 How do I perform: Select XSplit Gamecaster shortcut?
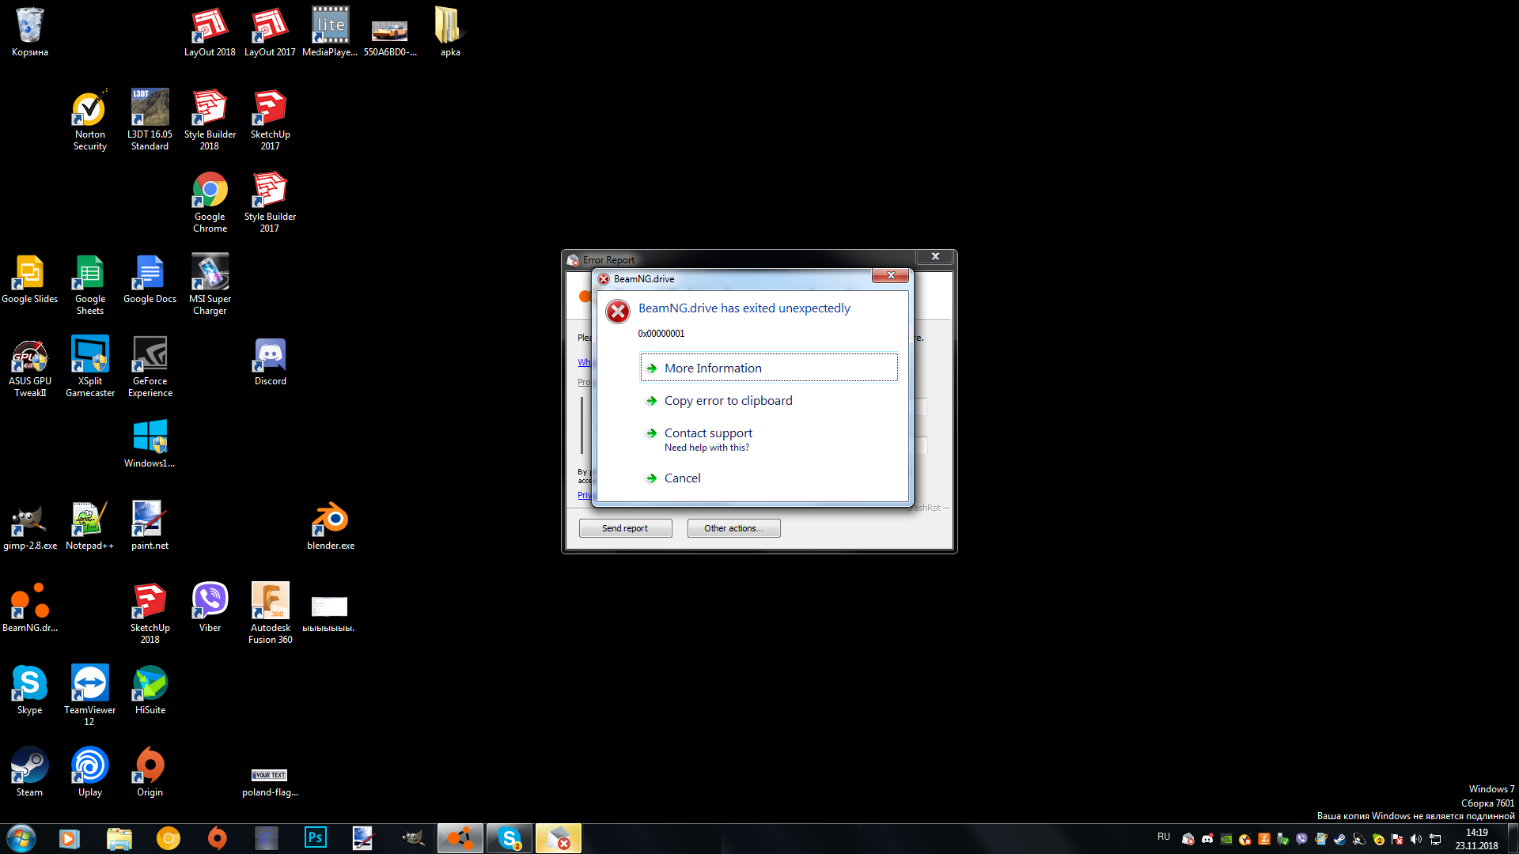tap(89, 368)
